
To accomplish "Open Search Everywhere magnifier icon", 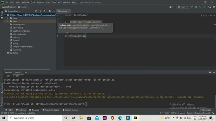I will click(x=210, y=7).
